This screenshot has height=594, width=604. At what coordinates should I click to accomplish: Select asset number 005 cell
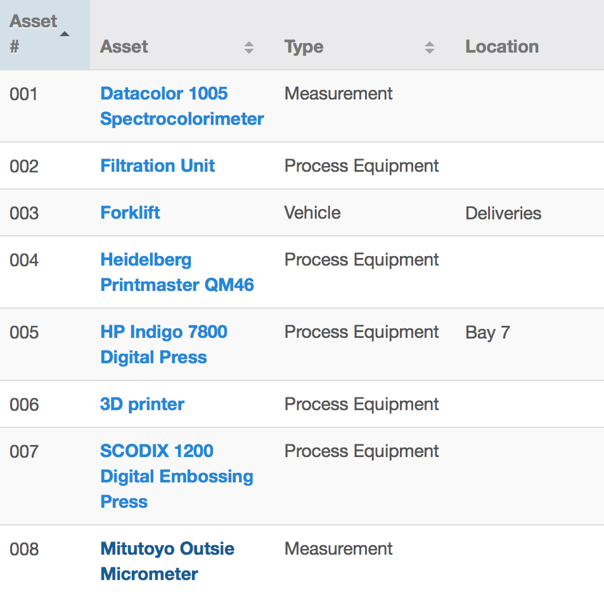pyautogui.click(x=24, y=332)
